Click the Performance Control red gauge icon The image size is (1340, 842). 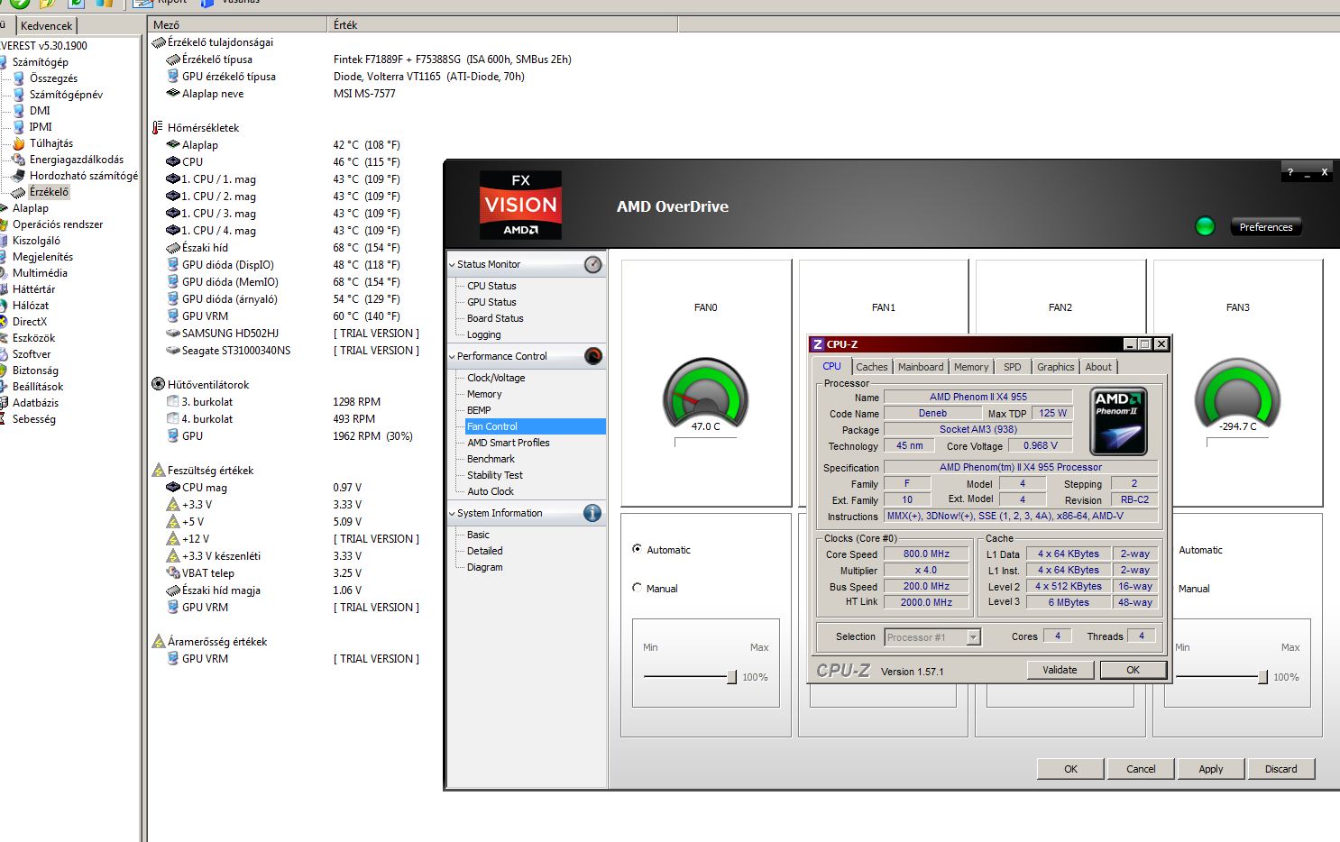click(592, 356)
